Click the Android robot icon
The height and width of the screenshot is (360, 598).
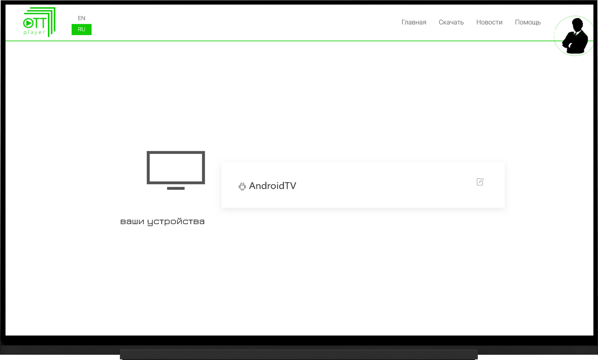tap(242, 186)
